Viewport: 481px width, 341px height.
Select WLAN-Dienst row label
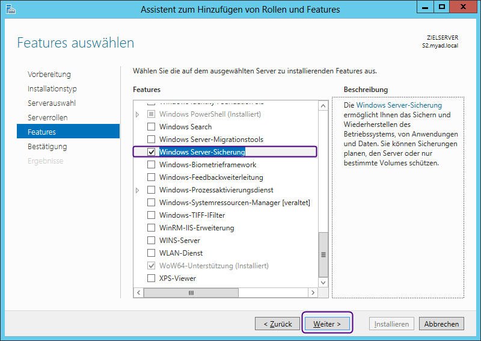[x=181, y=253]
